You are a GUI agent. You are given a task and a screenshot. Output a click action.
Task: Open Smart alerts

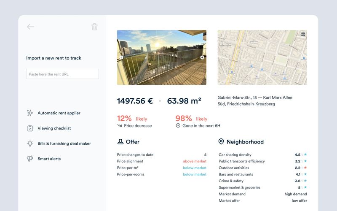[x=49, y=159]
